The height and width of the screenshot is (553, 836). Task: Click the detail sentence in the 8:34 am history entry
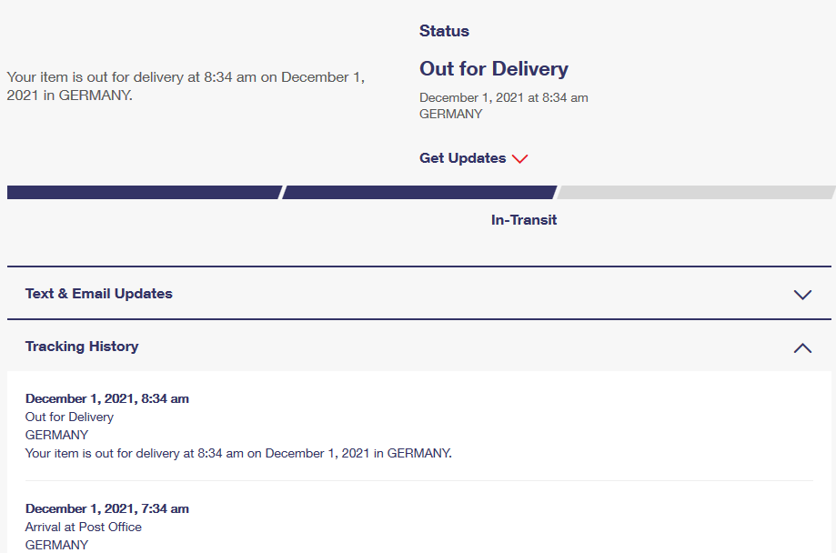[238, 453]
